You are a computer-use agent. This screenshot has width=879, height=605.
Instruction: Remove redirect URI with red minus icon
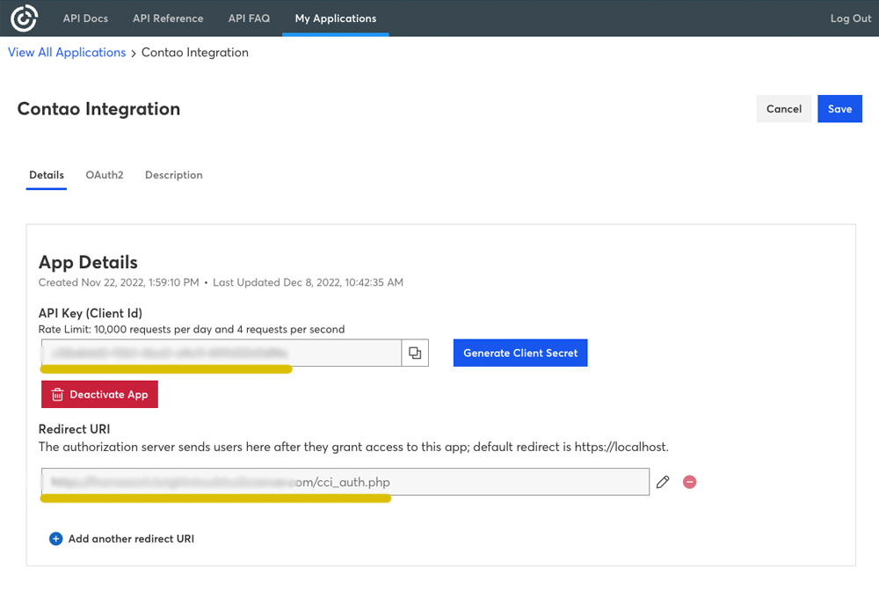coord(689,482)
